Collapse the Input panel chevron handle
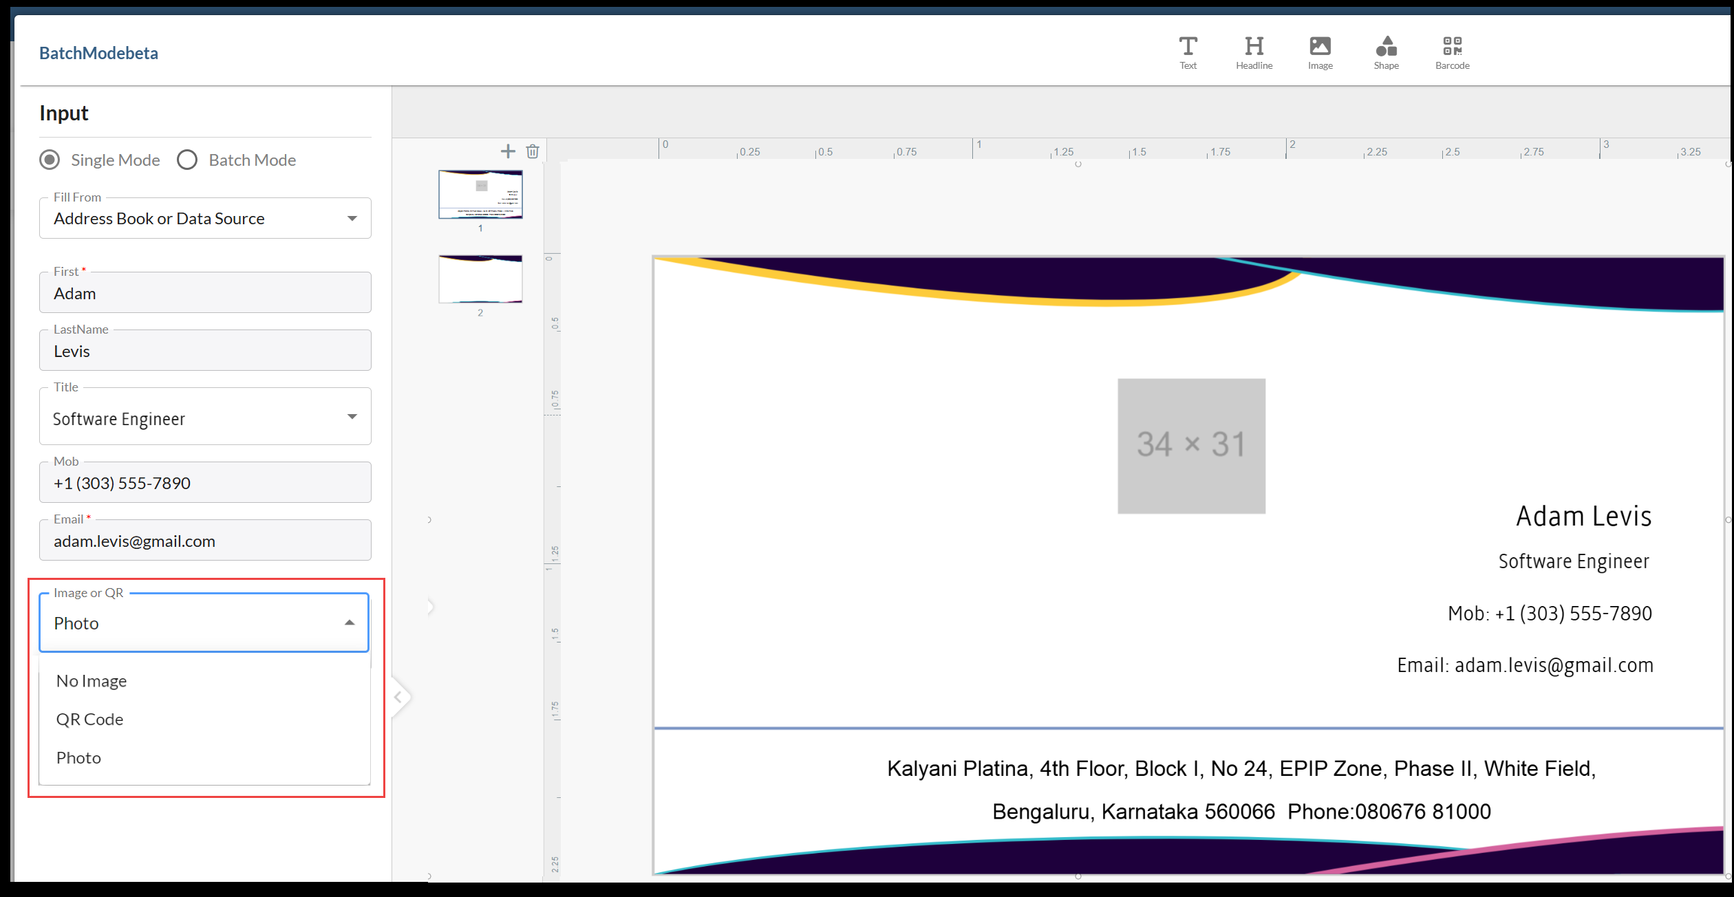Image resolution: width=1734 pixels, height=897 pixels. click(398, 698)
